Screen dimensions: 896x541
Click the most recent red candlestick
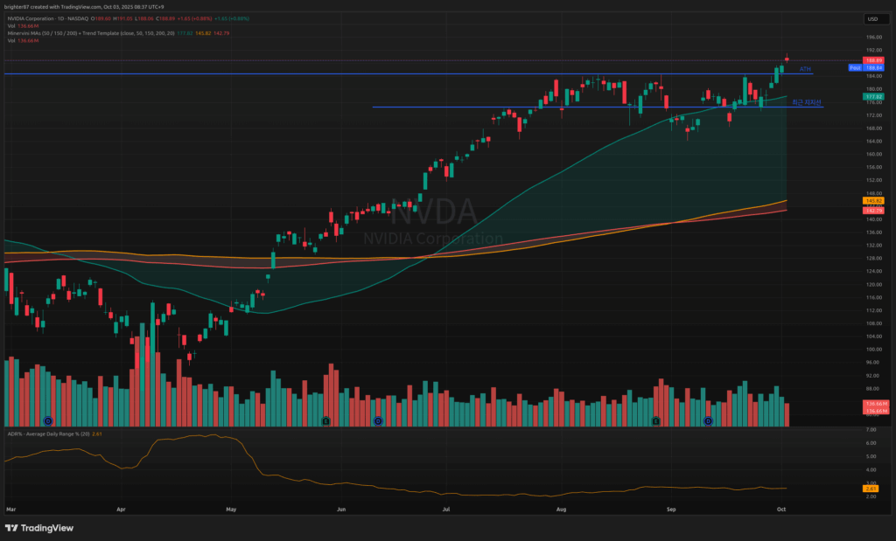pos(787,59)
